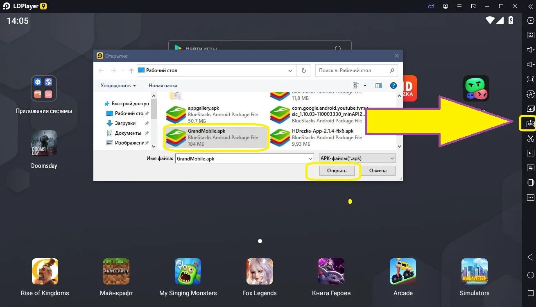Click Отмена button
Screen dimensions: 536x307
click(x=378, y=171)
